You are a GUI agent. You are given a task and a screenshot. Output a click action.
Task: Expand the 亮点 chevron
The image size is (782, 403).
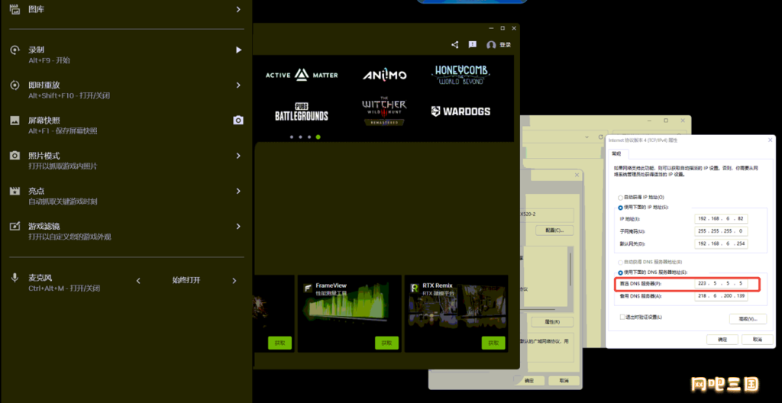pos(238,191)
